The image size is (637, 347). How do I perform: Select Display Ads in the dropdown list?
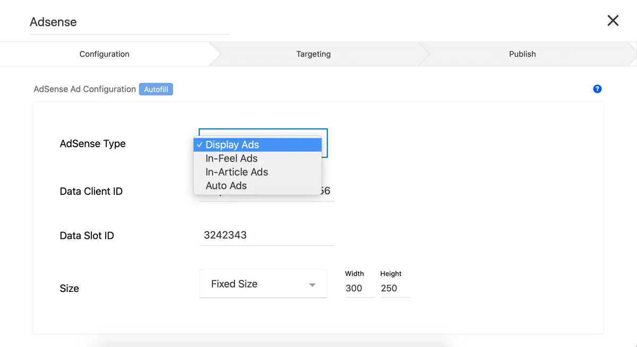[257, 145]
